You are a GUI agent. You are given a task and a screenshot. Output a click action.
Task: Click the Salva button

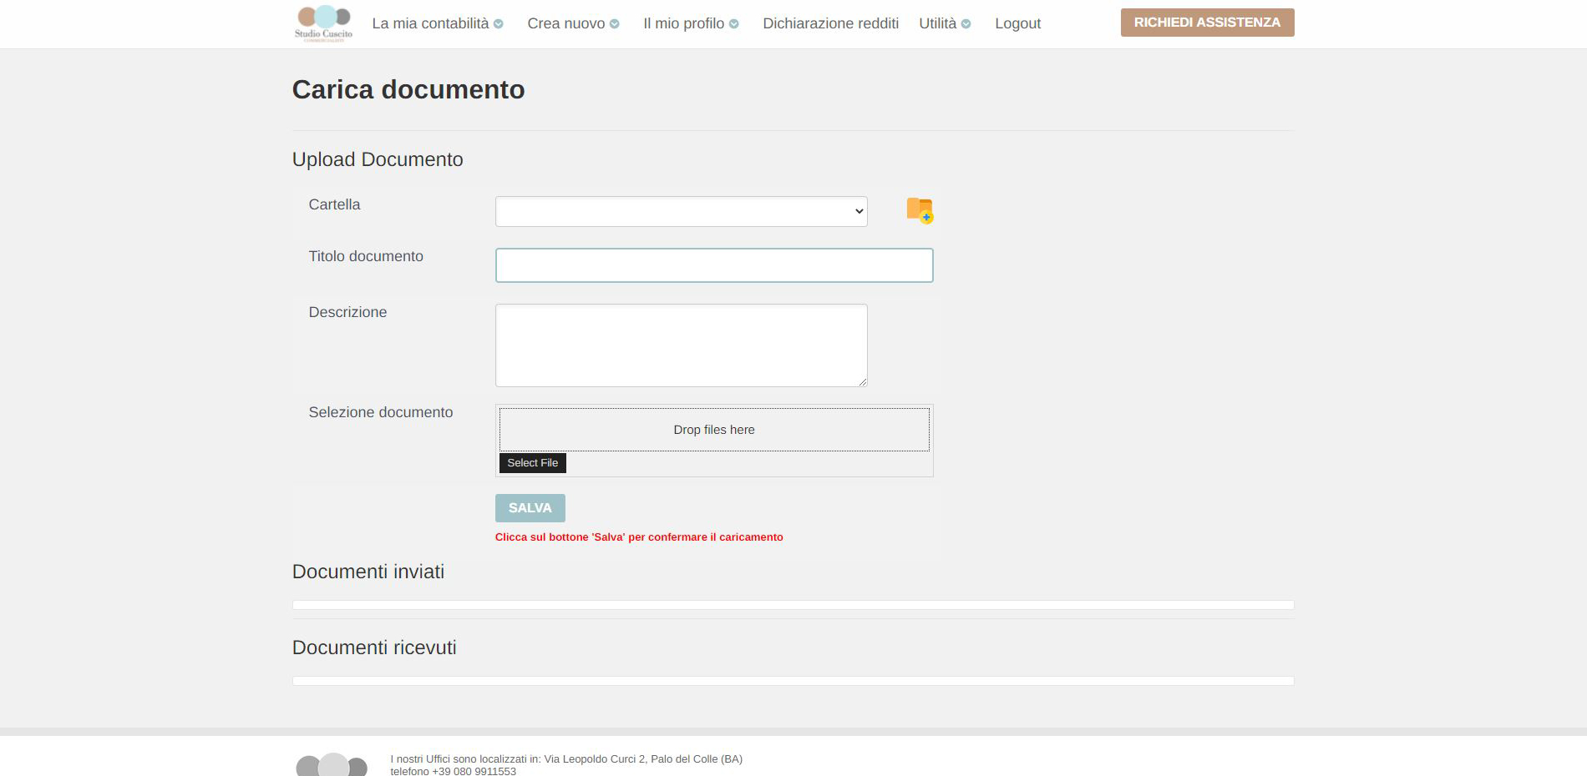point(530,508)
